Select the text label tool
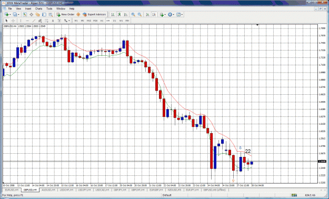 point(59,21)
